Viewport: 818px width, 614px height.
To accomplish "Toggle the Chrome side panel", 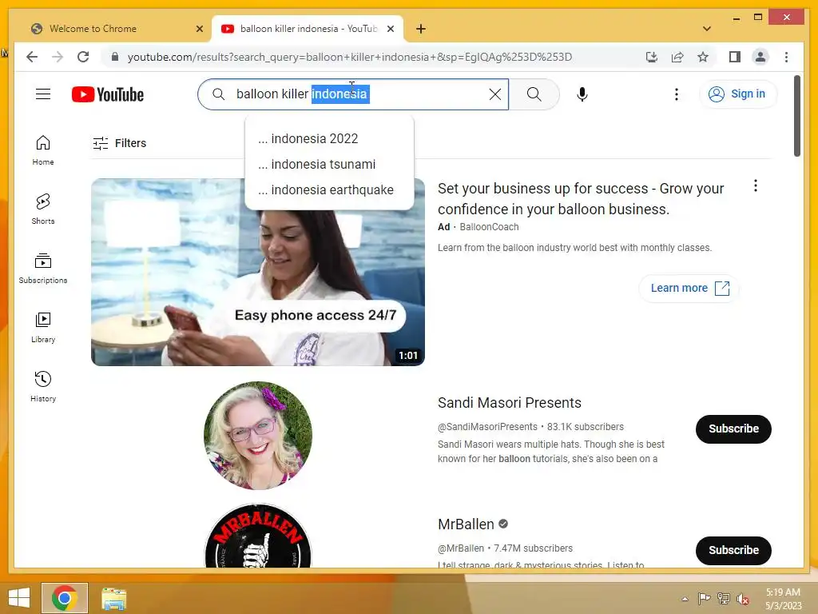I will click(x=735, y=57).
